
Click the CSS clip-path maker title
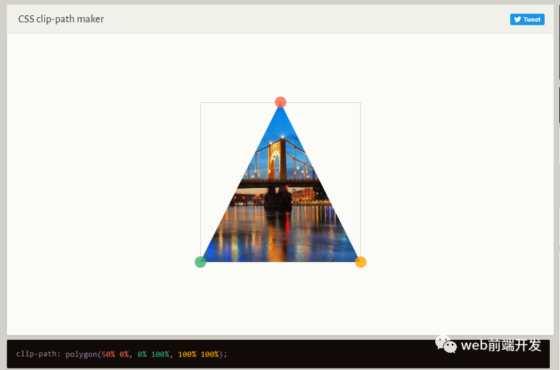point(61,19)
